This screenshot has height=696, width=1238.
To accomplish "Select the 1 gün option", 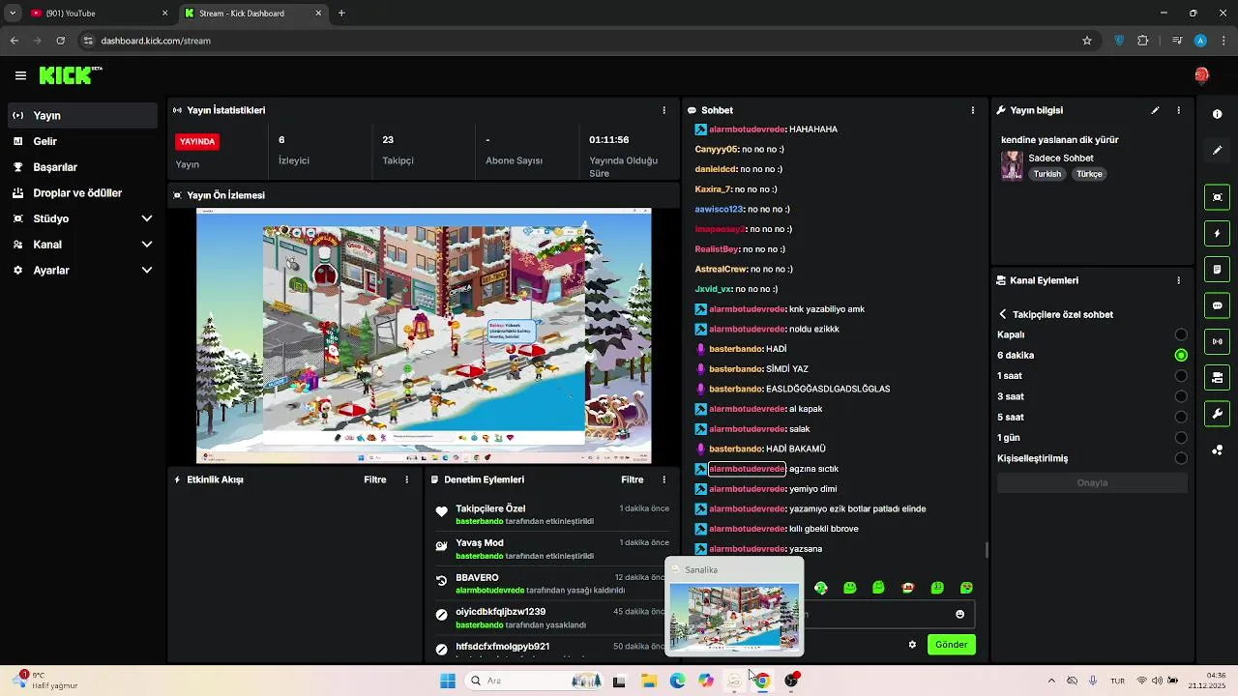I will (x=1092, y=438).
